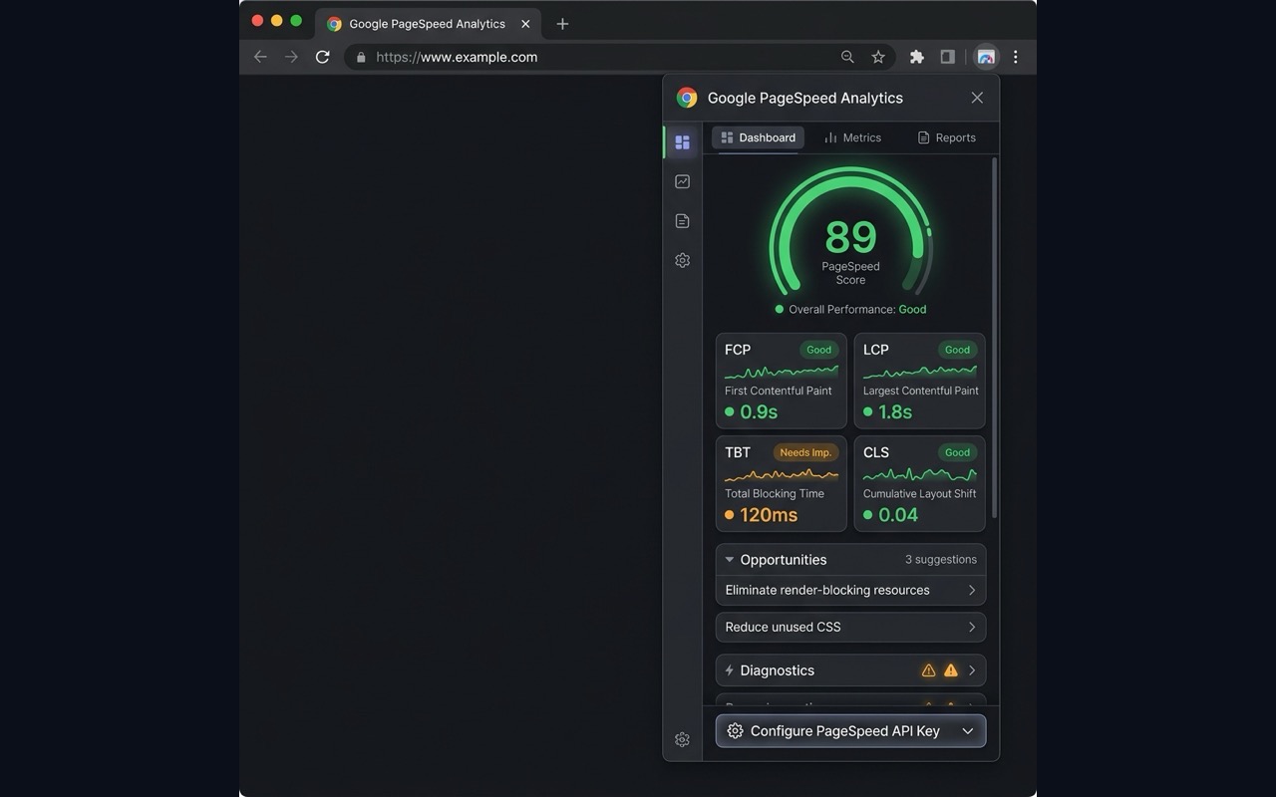The image size is (1276, 797).
Task: Click the 0.04 CLS value
Action: (898, 515)
